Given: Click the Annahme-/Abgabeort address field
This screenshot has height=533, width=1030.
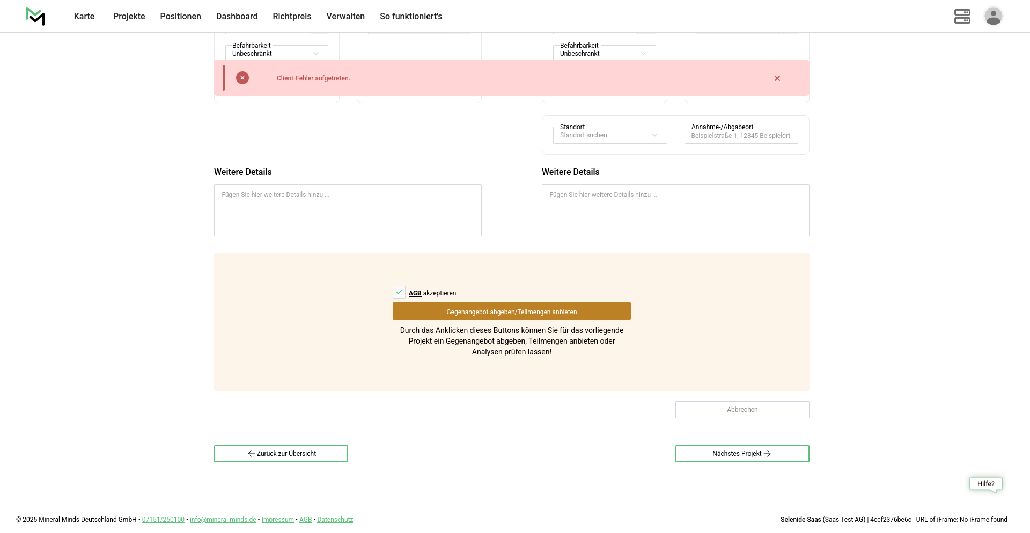Looking at the screenshot, I should point(741,136).
